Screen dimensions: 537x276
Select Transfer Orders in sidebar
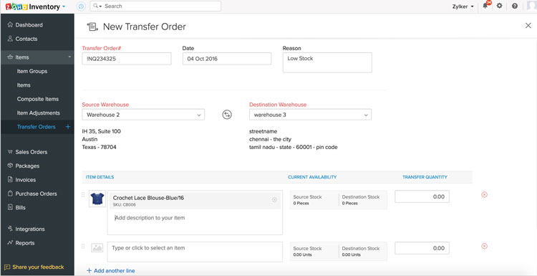(36, 127)
